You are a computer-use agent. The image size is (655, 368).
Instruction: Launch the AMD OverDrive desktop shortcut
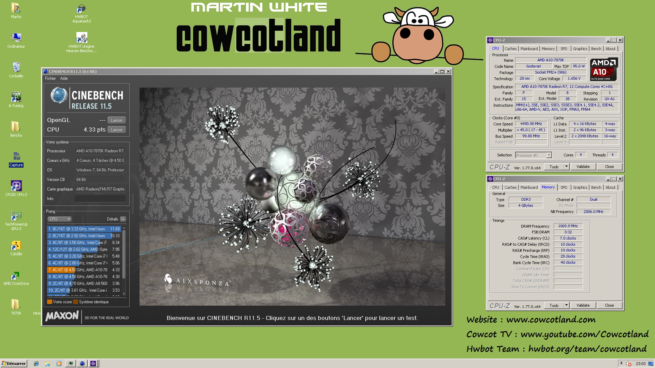[16, 278]
